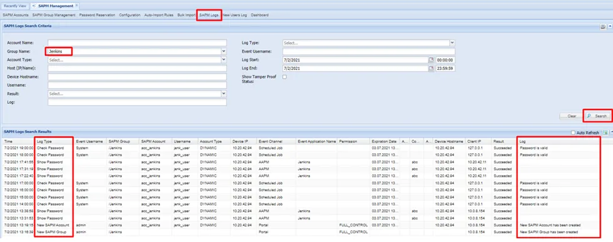The width and height of the screenshot is (613, 242).
Task: Open the Log End calendar picker
Action: [431, 68]
